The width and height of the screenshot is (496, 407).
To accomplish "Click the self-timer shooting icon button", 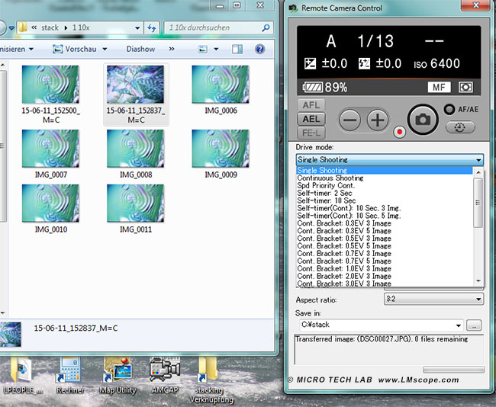I will pos(459,127).
